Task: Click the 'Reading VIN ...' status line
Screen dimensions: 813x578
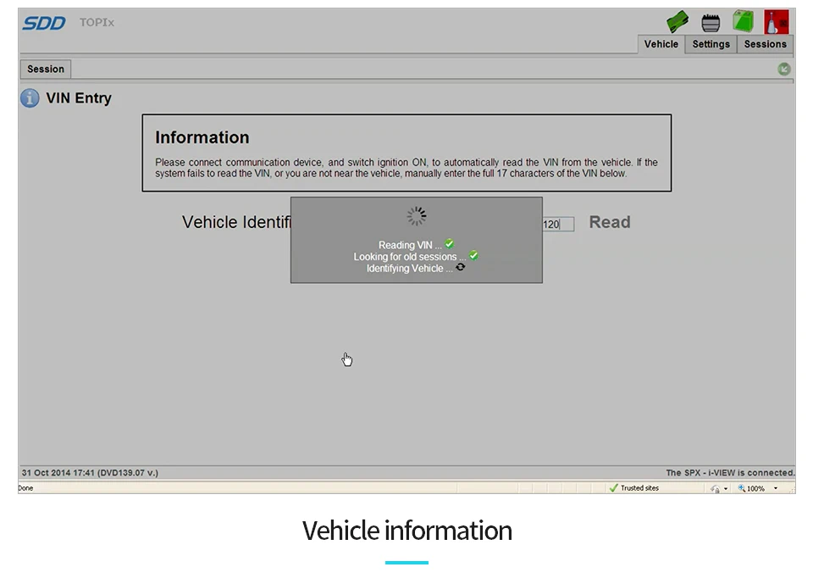Action: [410, 245]
